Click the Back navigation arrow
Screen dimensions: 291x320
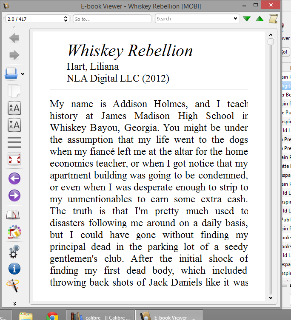click(14, 38)
